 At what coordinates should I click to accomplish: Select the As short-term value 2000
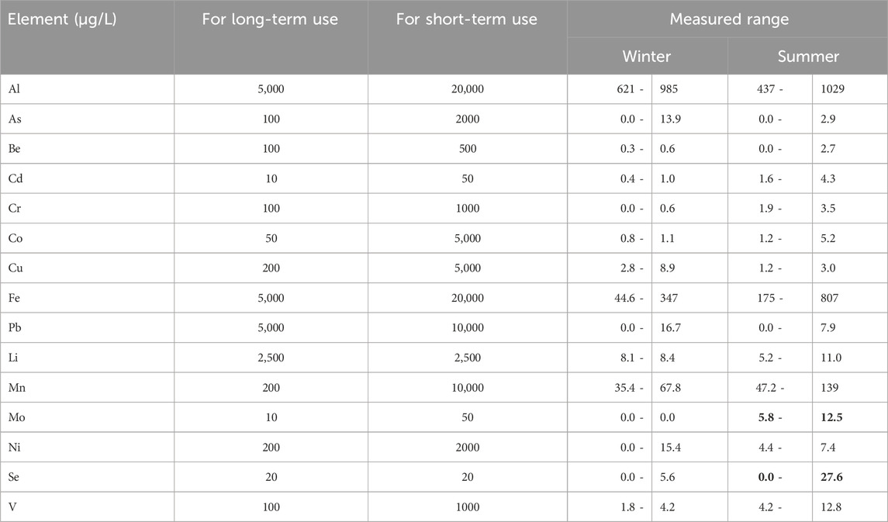(468, 119)
